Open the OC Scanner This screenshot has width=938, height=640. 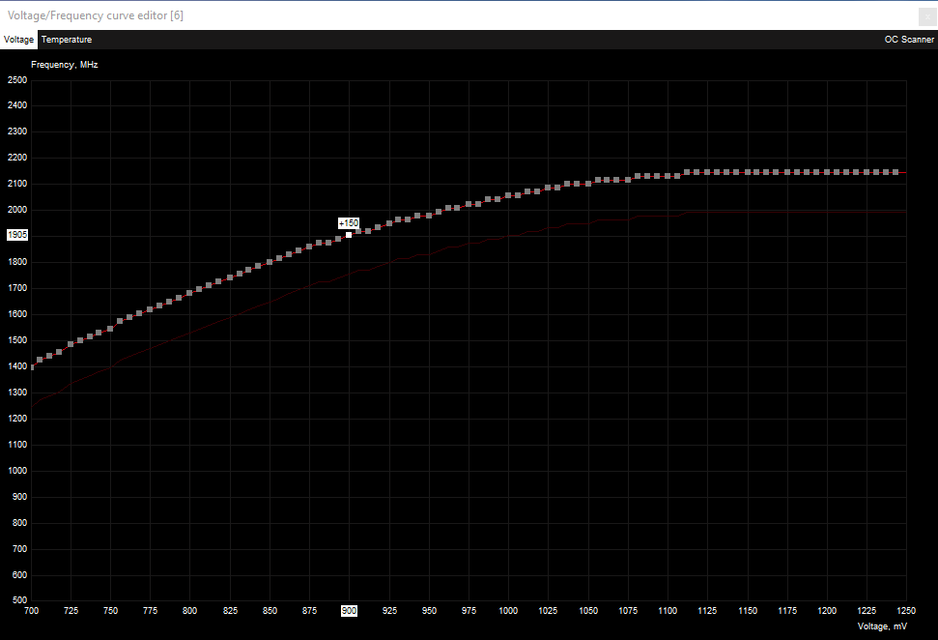tap(909, 40)
